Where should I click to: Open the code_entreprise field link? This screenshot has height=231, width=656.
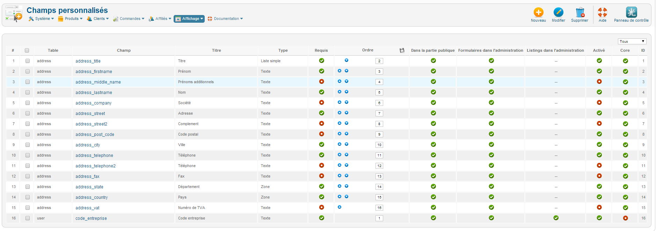(91, 218)
